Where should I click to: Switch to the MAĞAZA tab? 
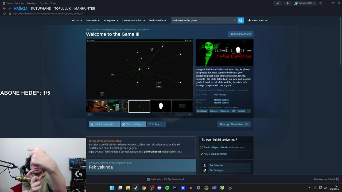[x=21, y=9]
